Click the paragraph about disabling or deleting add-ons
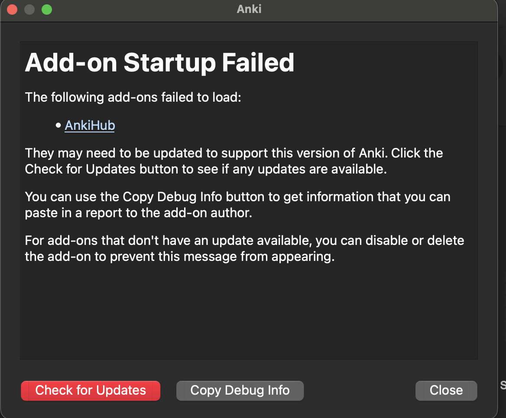The height and width of the screenshot is (418, 506). pos(244,248)
